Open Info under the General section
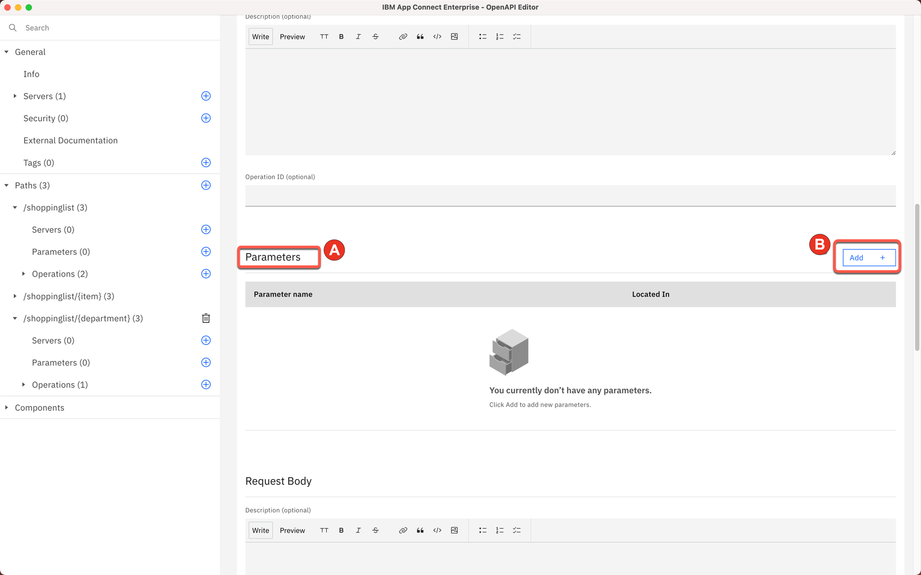Viewport: 921px width, 575px height. point(31,74)
